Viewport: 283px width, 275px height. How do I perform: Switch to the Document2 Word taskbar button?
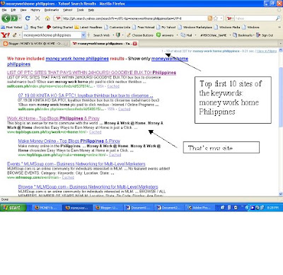[x=169, y=208]
